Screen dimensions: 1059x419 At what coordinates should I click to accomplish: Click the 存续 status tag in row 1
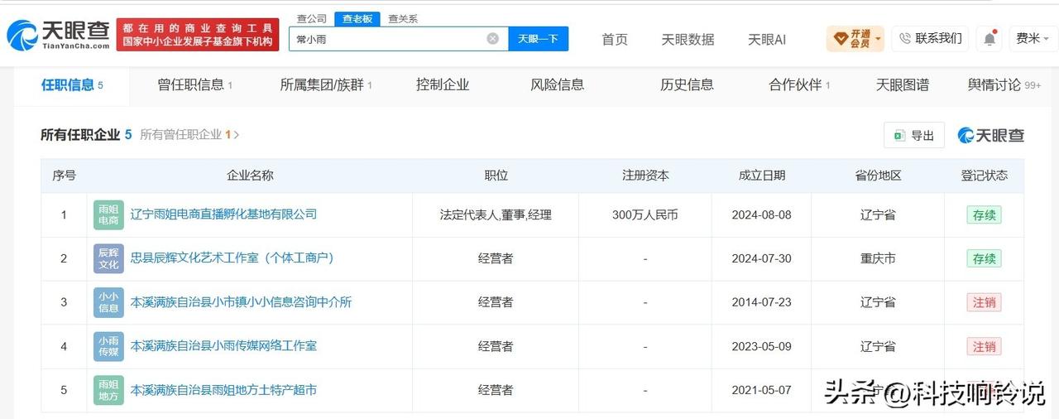[984, 214]
